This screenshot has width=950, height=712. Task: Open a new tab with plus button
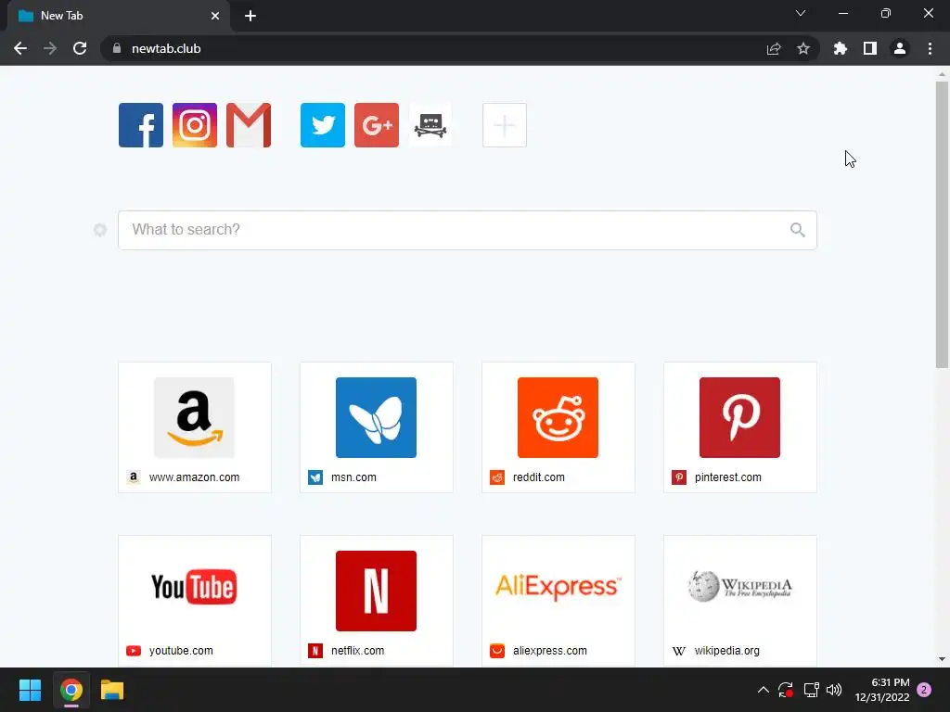coord(250,16)
